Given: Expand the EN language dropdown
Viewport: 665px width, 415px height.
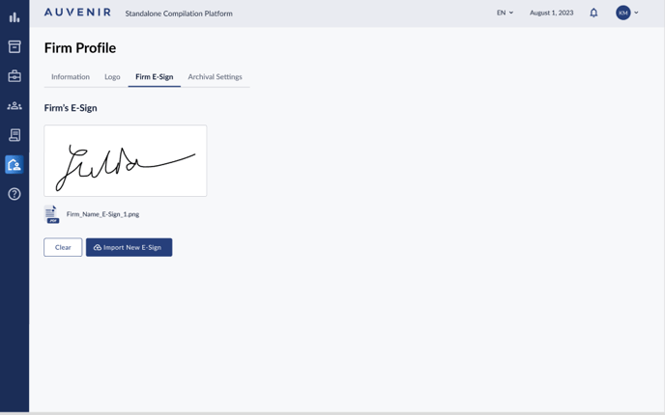Looking at the screenshot, I should point(505,13).
